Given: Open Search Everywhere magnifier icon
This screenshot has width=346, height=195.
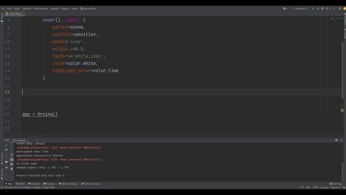Looking at the screenshot, I should pos(340,9).
